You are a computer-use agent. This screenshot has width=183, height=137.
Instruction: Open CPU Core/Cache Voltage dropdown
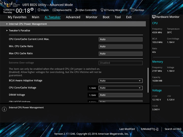pos(120,88)
